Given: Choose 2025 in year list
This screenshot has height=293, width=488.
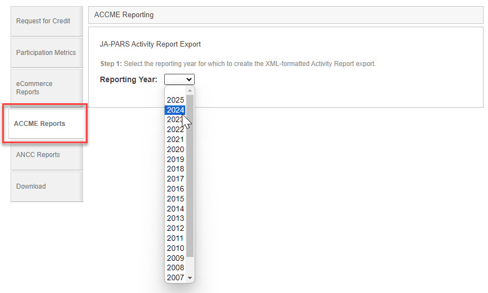Looking at the screenshot, I should tap(175, 100).
